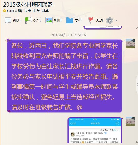Open the 文件 group files folder icon

coord(70,20)
